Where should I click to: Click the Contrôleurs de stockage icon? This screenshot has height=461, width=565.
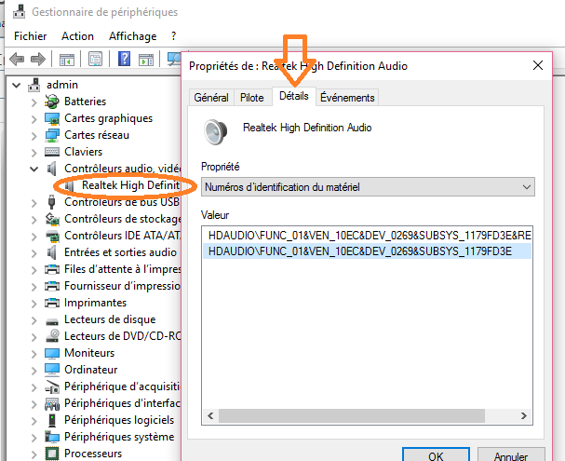(x=52, y=219)
